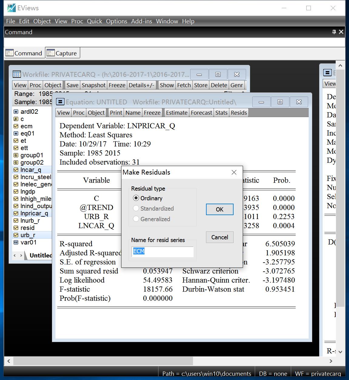Select the lncar_q series icon
The image size is (349, 380).
[16, 170]
